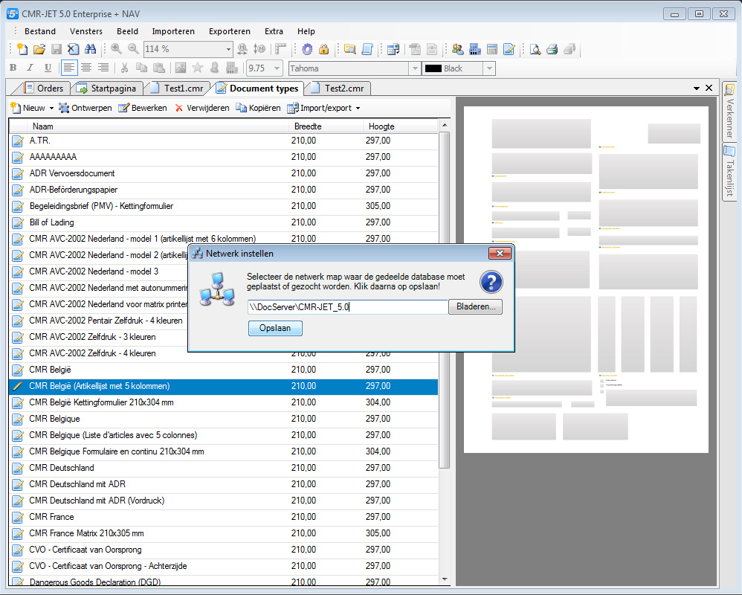This screenshot has height=595, width=742.
Task: Toggle italic formatting
Action: (30, 68)
